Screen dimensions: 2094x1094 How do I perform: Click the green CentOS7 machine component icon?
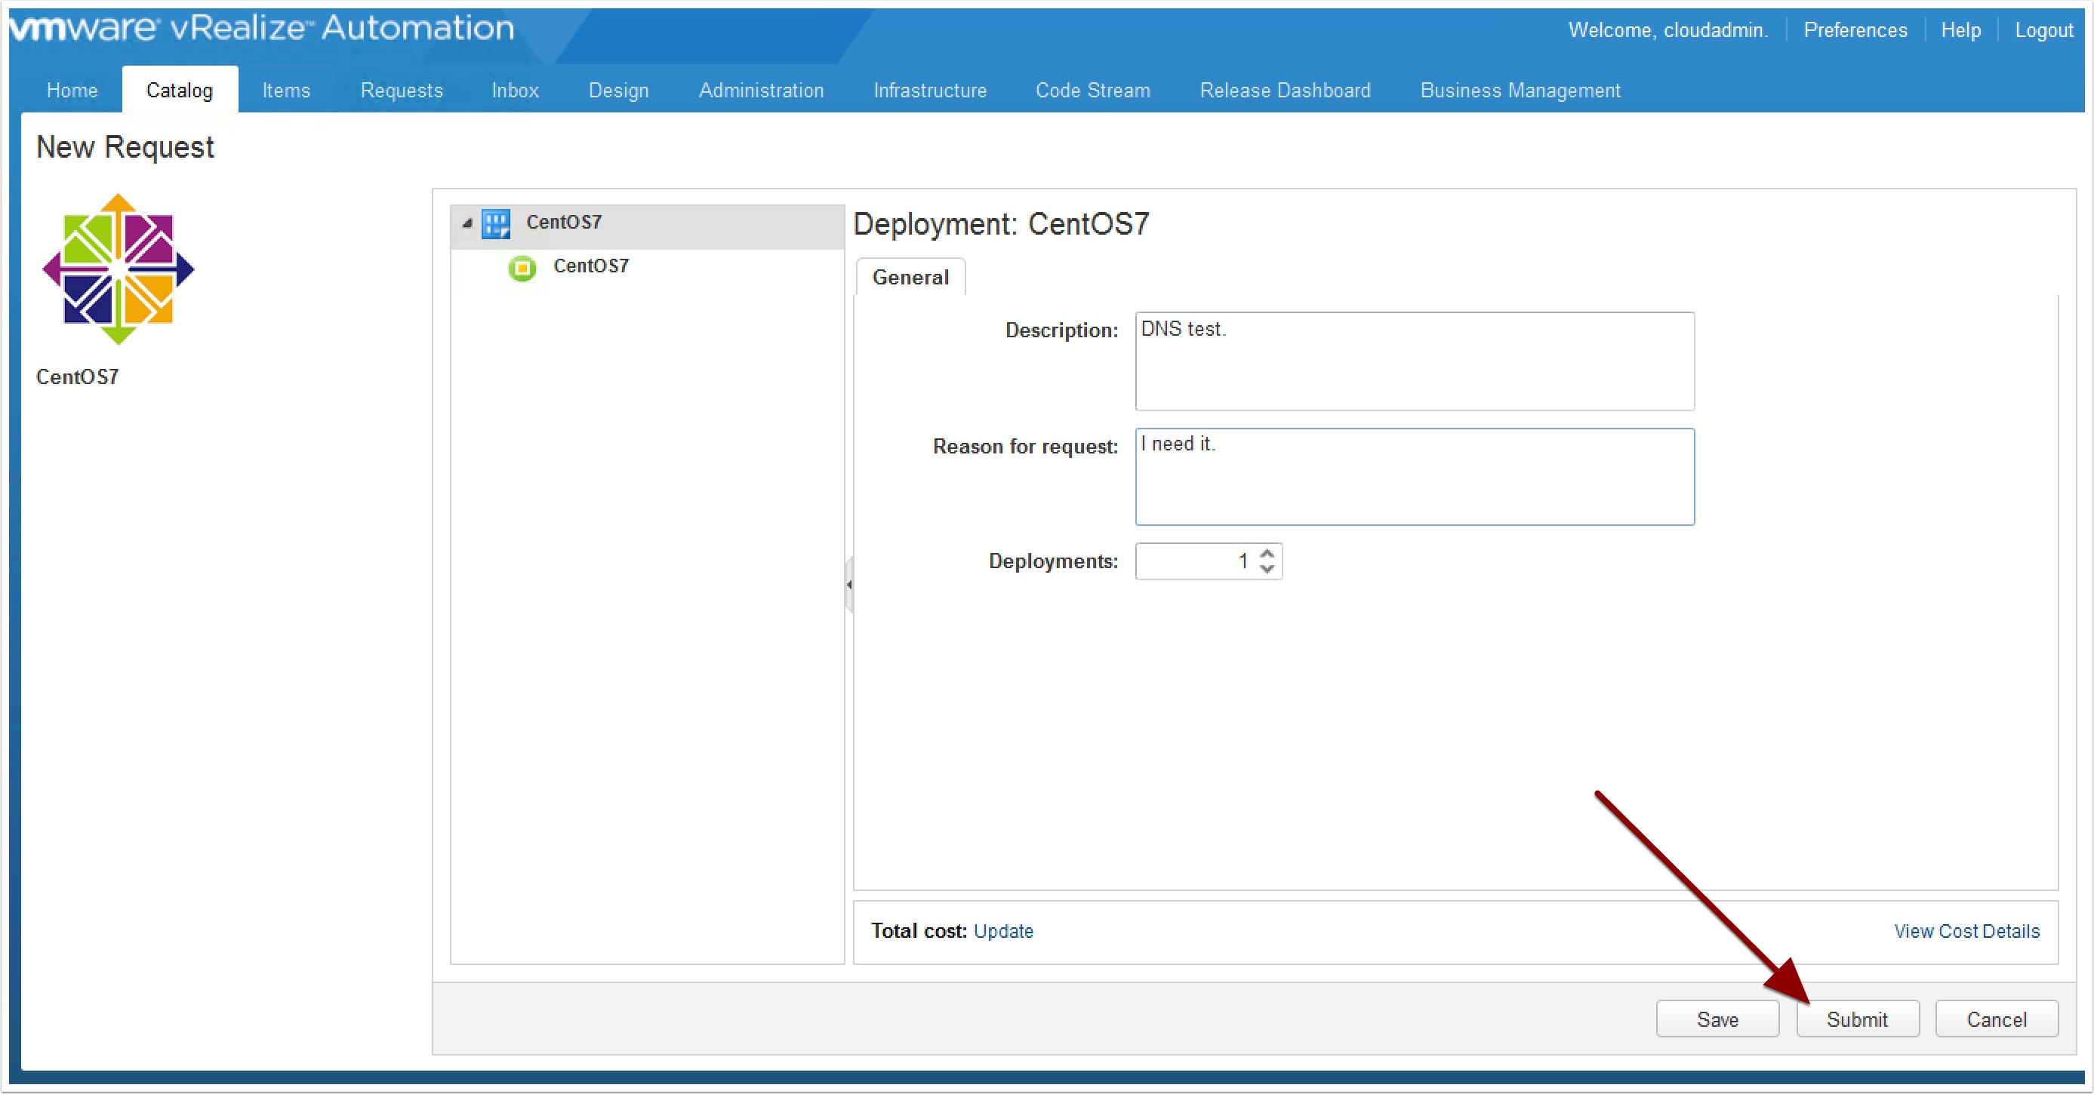click(522, 267)
